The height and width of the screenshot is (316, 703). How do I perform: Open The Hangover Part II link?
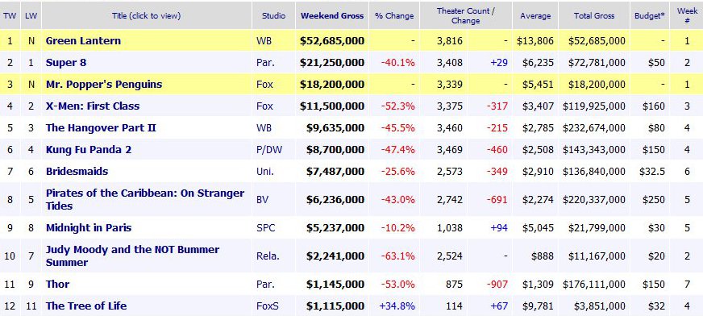tap(101, 127)
